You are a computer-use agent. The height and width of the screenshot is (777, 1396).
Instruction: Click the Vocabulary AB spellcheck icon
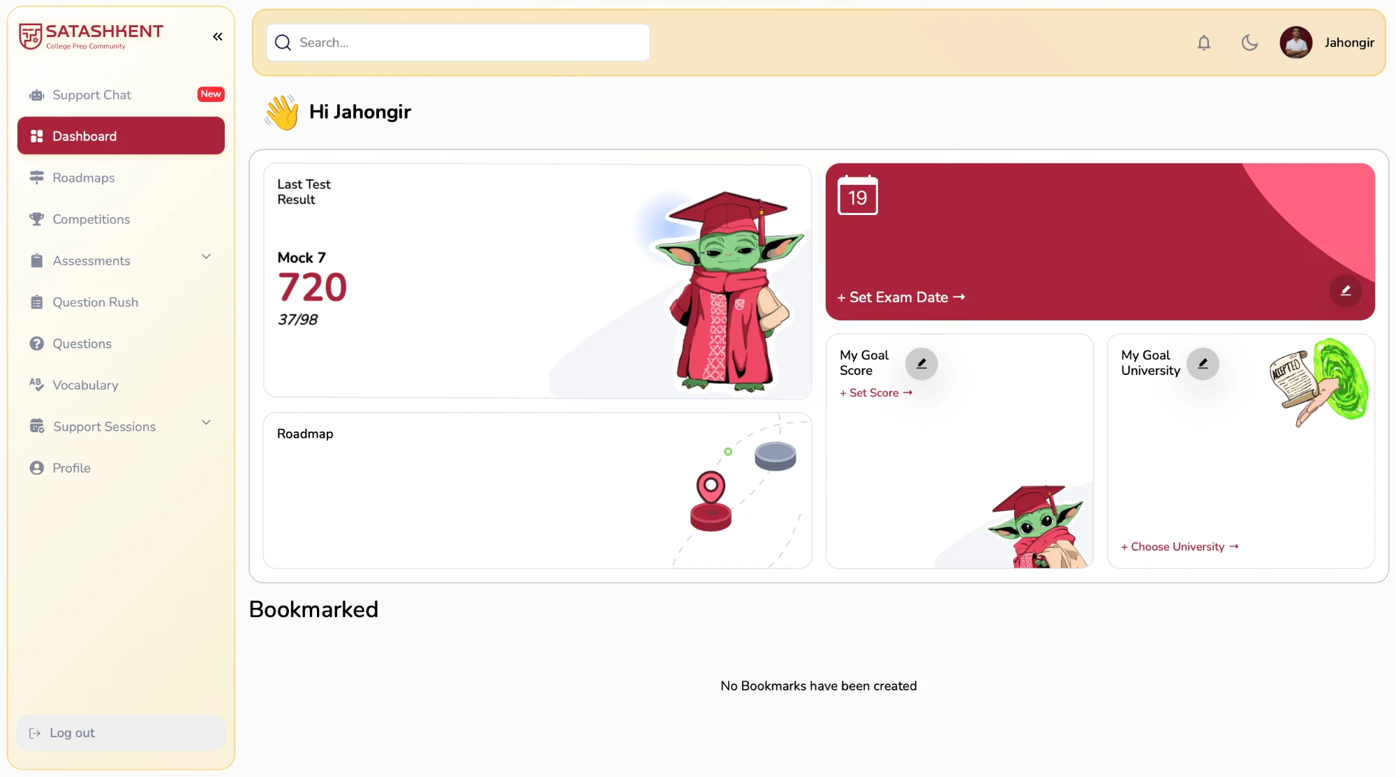pyautogui.click(x=37, y=385)
